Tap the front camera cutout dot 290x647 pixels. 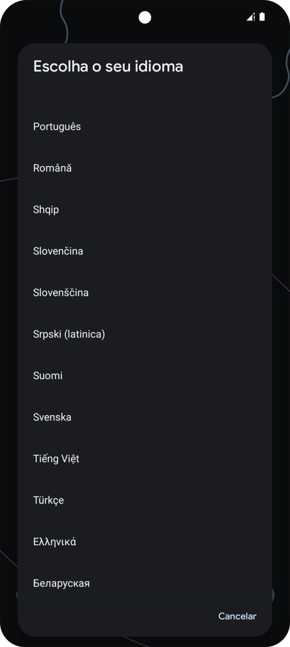pos(145,17)
